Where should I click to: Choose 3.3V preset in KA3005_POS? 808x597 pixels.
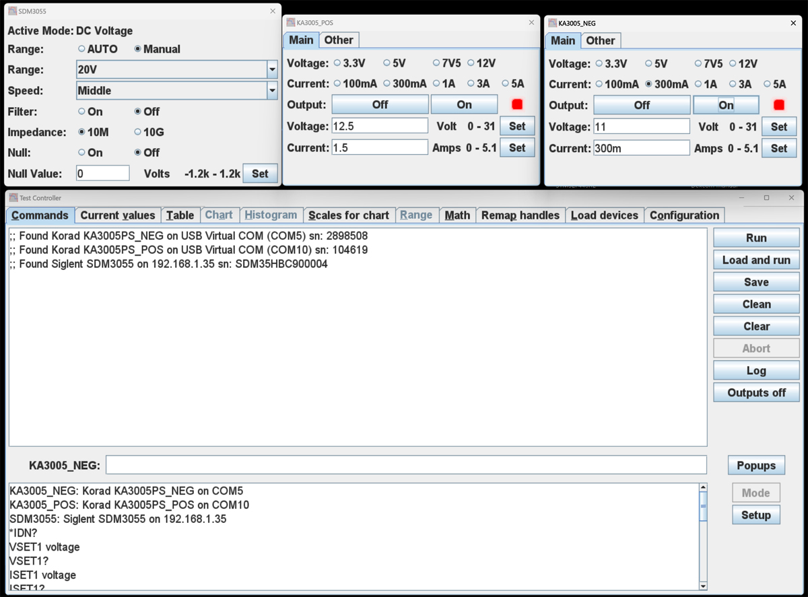(x=348, y=63)
